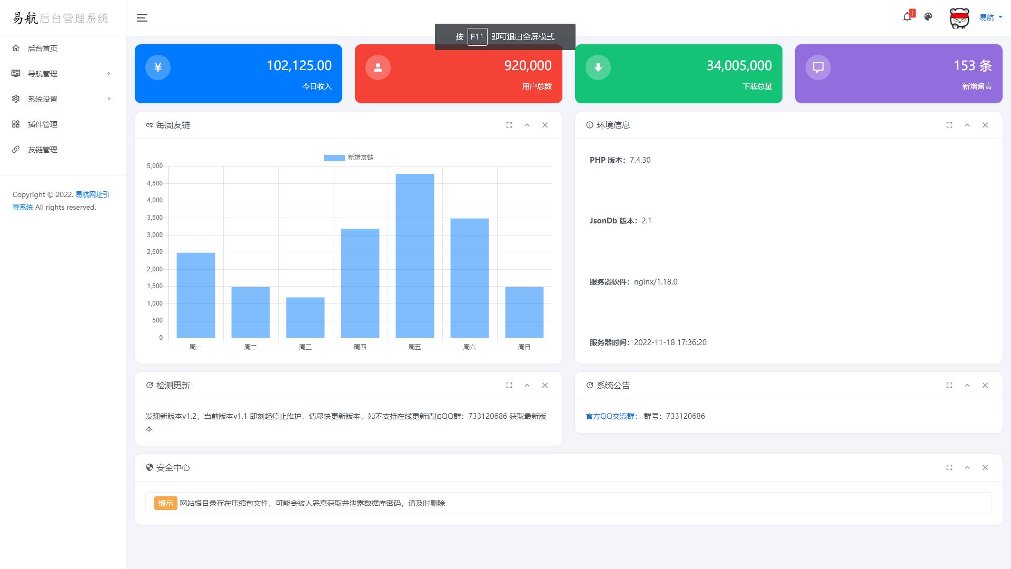The image size is (1011, 569).
Task: Close the 检测更新 card
Action: click(x=545, y=386)
